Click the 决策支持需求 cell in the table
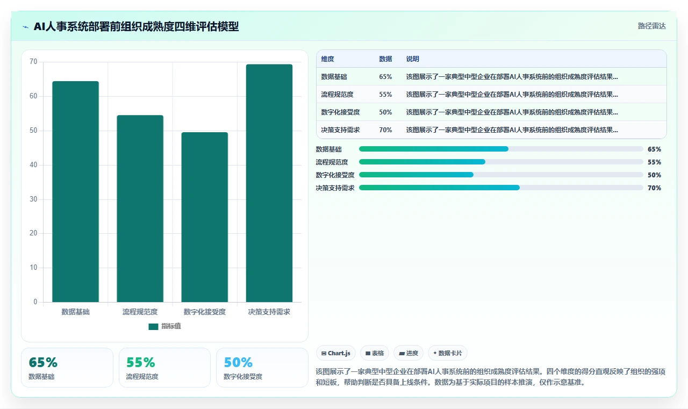Screen dimensions: 688x409 (340, 130)
